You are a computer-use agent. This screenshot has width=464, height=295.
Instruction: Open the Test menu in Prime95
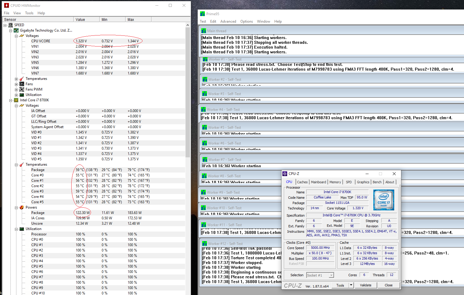(x=203, y=21)
